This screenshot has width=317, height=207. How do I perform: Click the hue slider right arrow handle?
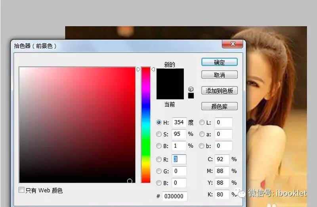click(153, 70)
